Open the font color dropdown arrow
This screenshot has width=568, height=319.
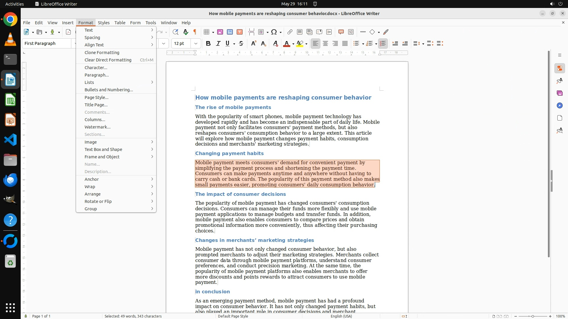tap(293, 44)
